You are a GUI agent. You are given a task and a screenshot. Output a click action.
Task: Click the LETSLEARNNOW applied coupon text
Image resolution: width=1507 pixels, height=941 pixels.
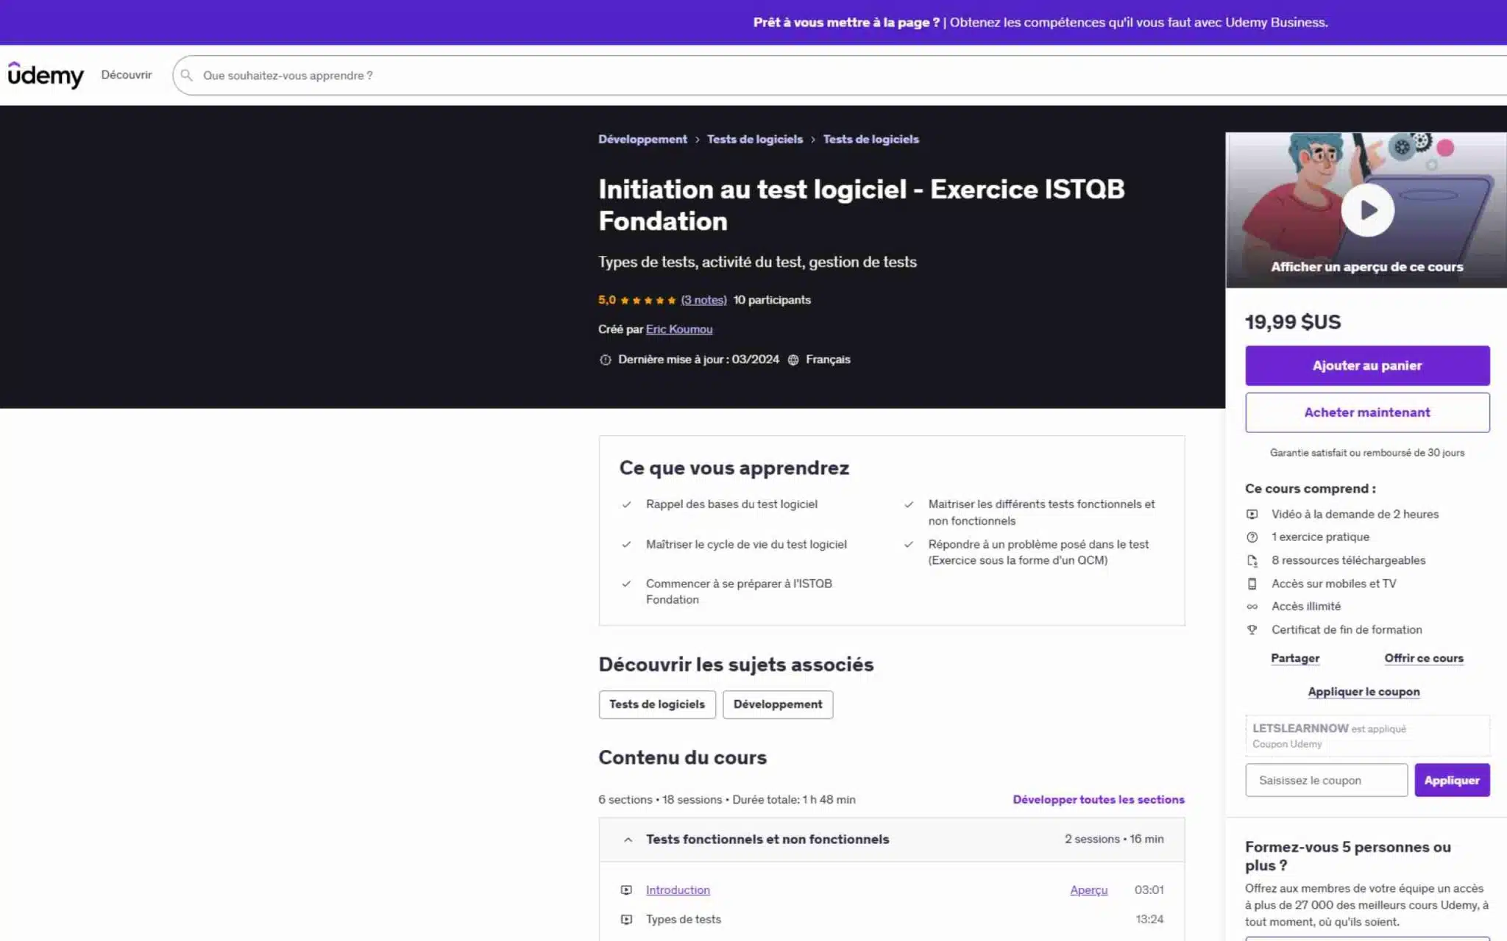[1329, 729]
